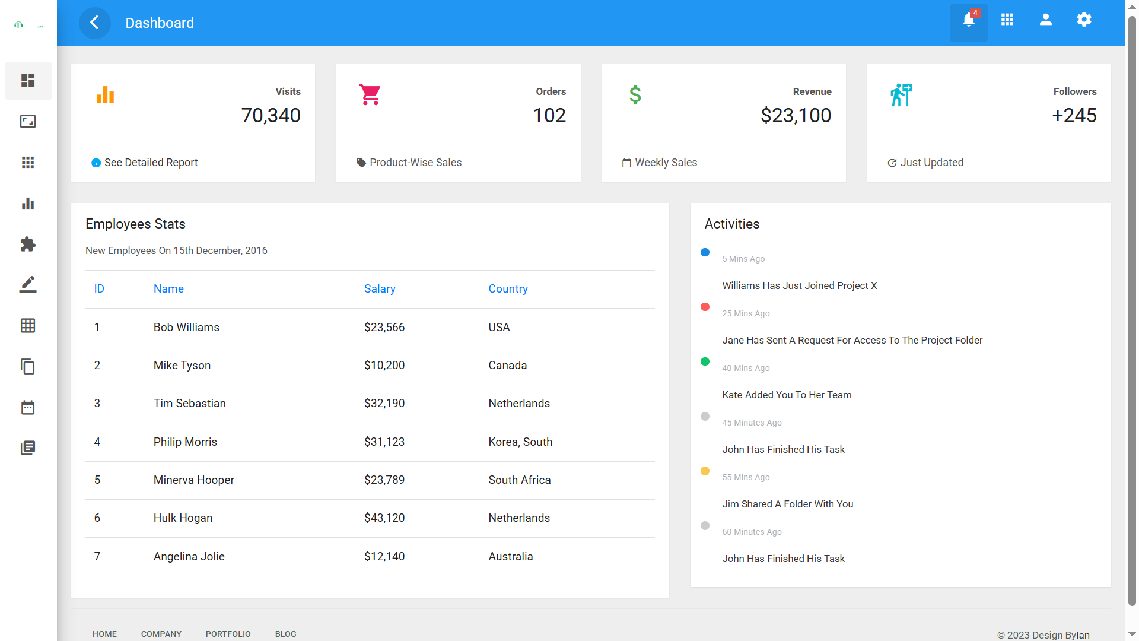Image resolution: width=1139 pixels, height=641 pixels.
Task: Open the See Detailed Report link
Action: [x=151, y=163]
